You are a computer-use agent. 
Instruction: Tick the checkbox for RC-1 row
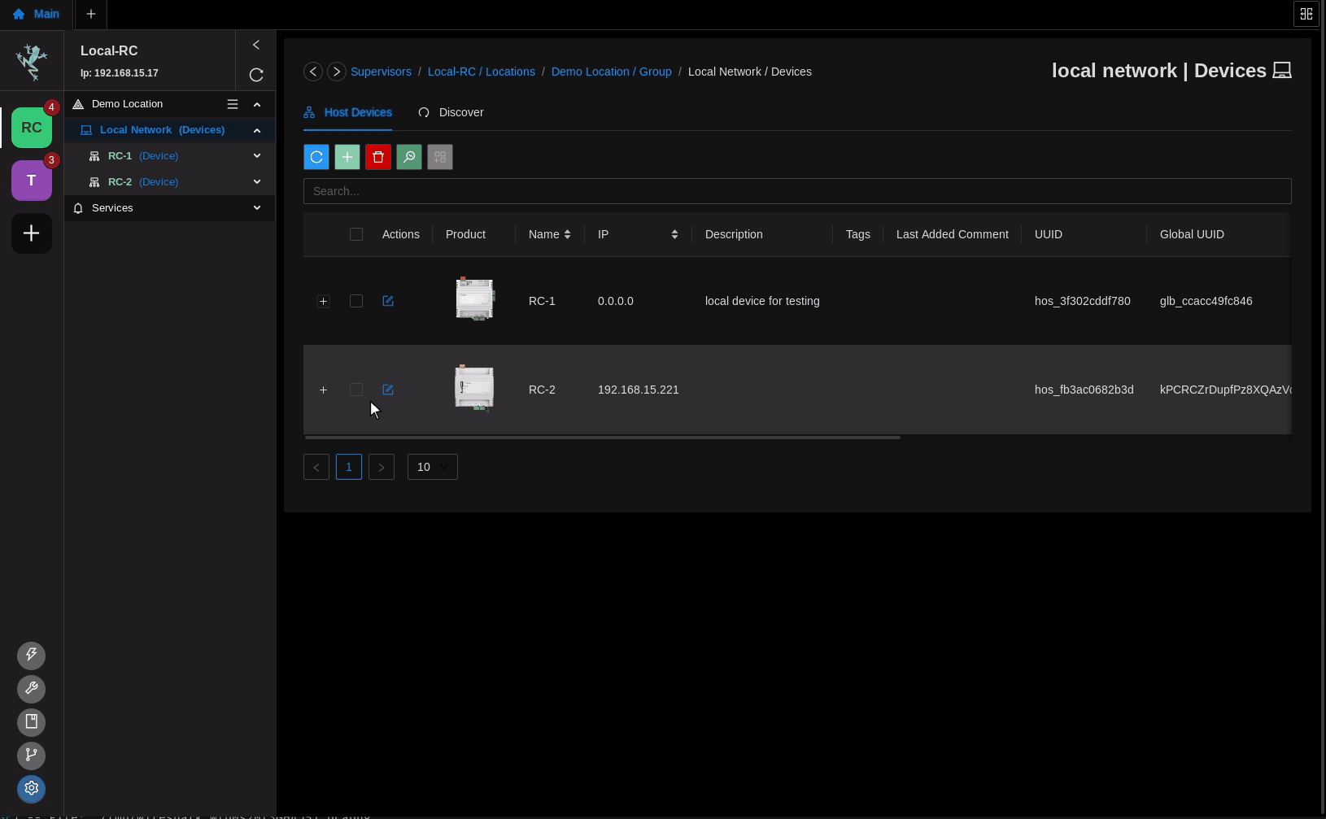point(356,301)
